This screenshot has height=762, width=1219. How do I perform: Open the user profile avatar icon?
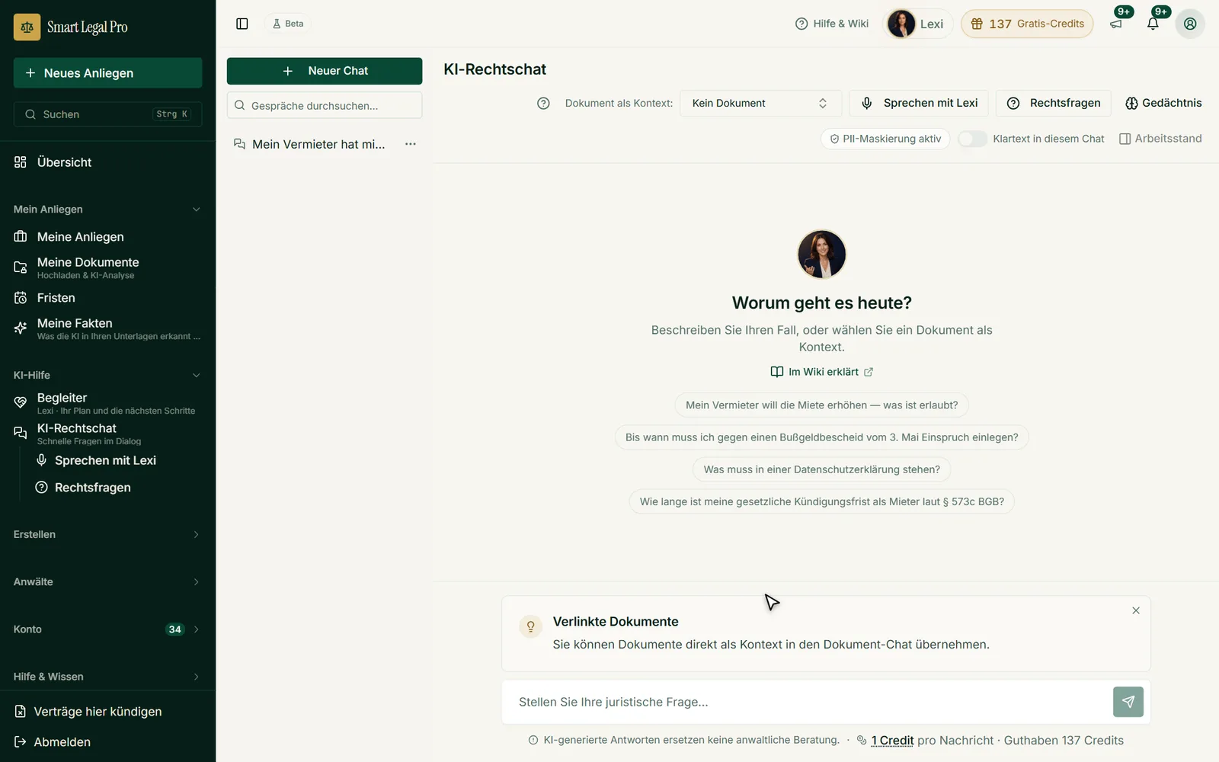point(1190,24)
